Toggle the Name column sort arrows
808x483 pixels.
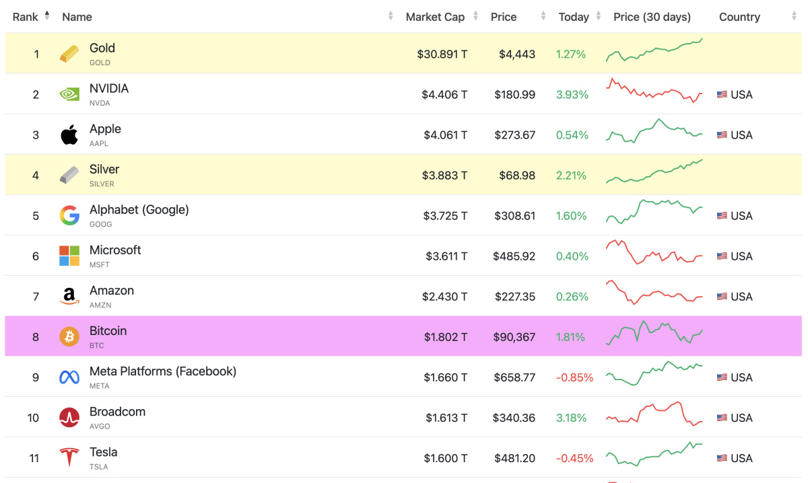tap(391, 16)
